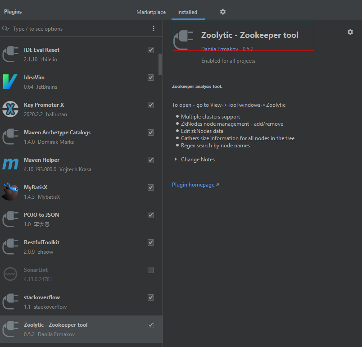This screenshot has width=362, height=347.
Task: Open the Zoolytic plugin detail gear menu
Action: click(x=350, y=32)
